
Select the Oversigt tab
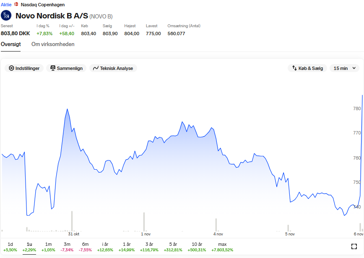point(10,44)
